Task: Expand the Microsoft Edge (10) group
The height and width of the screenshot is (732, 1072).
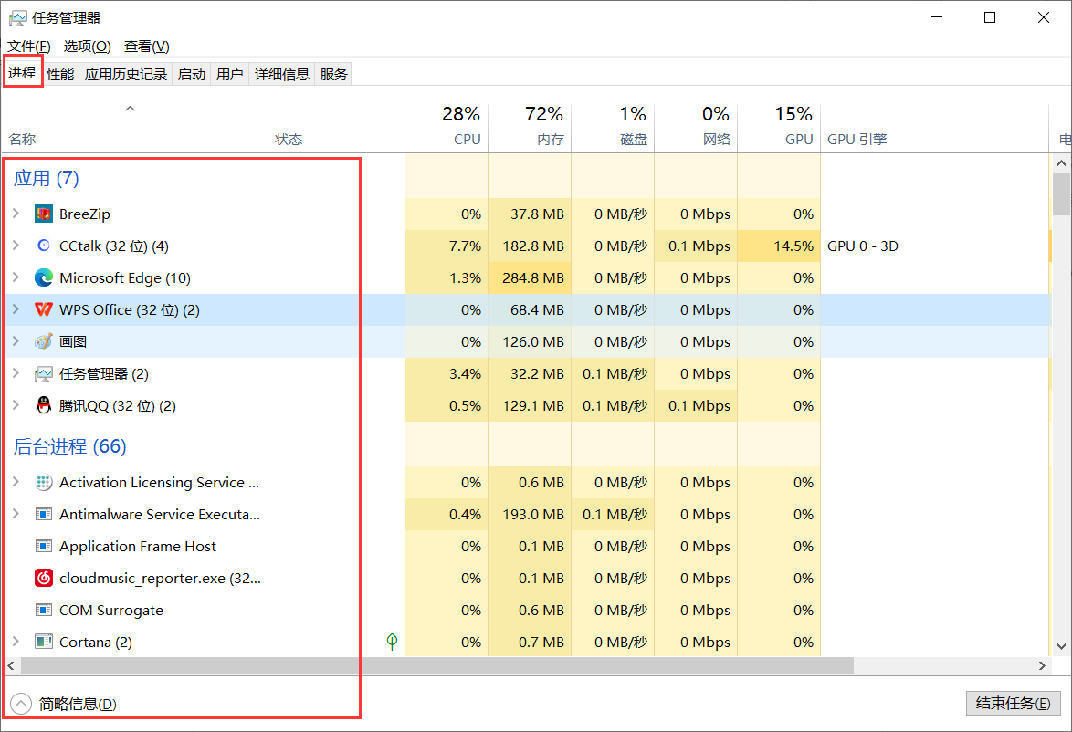Action: click(x=16, y=277)
